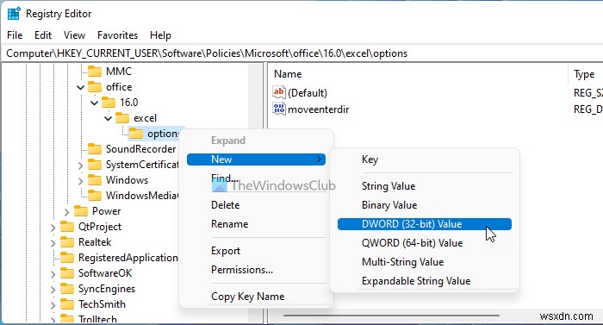Expand the Realtek key
603x325 pixels.
(x=53, y=243)
